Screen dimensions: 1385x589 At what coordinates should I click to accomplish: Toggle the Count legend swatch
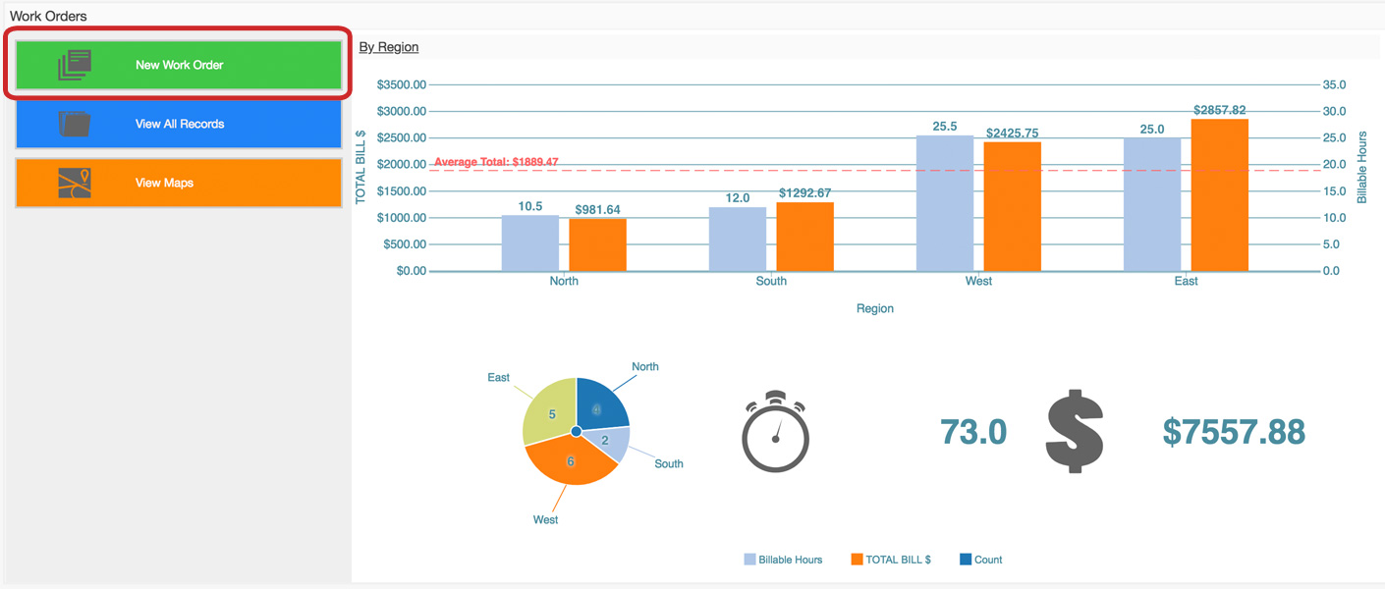click(x=966, y=560)
